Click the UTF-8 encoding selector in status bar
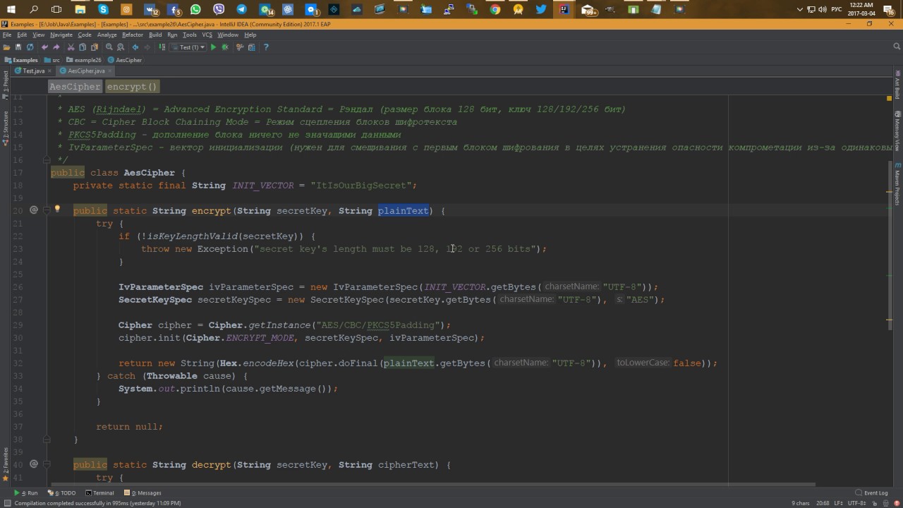This screenshot has height=508, width=903. tap(857, 503)
